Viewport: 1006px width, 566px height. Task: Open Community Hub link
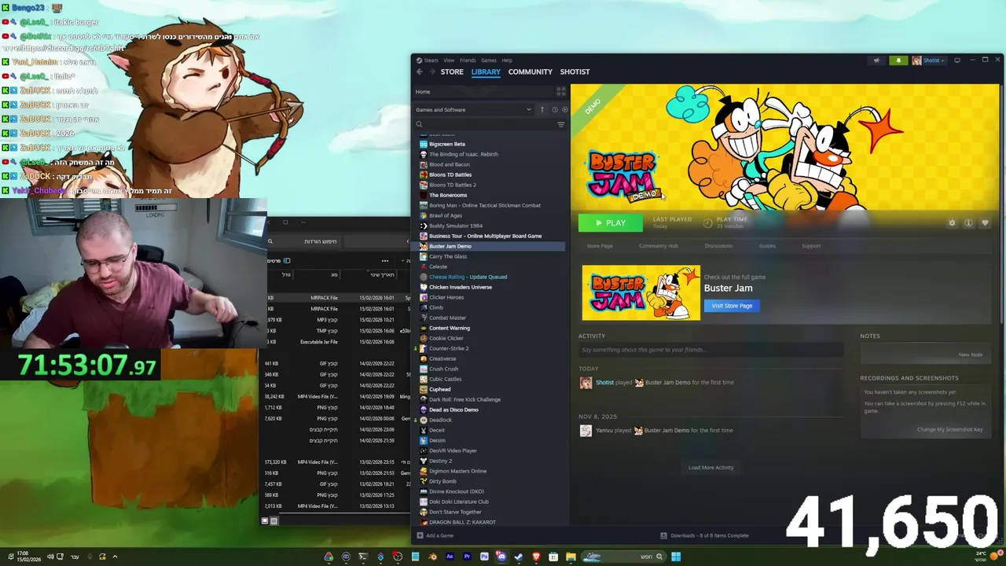pos(659,246)
